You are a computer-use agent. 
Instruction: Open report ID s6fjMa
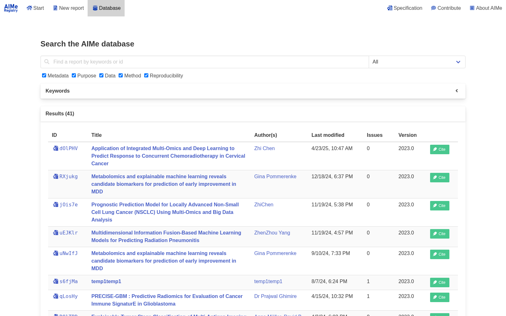(x=69, y=281)
